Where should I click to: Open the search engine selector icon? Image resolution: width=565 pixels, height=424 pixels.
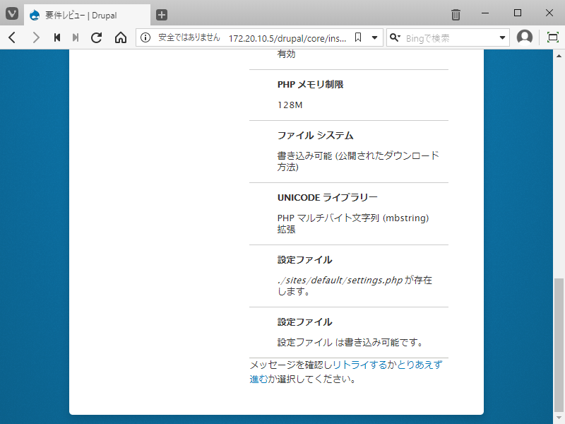tap(395, 37)
